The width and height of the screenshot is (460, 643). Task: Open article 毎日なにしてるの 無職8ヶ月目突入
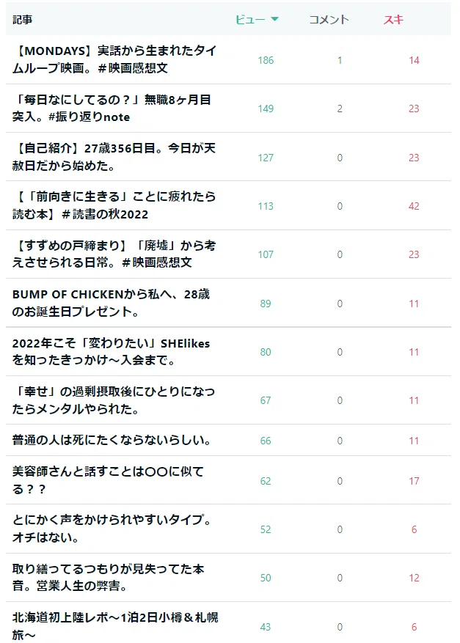(x=112, y=108)
